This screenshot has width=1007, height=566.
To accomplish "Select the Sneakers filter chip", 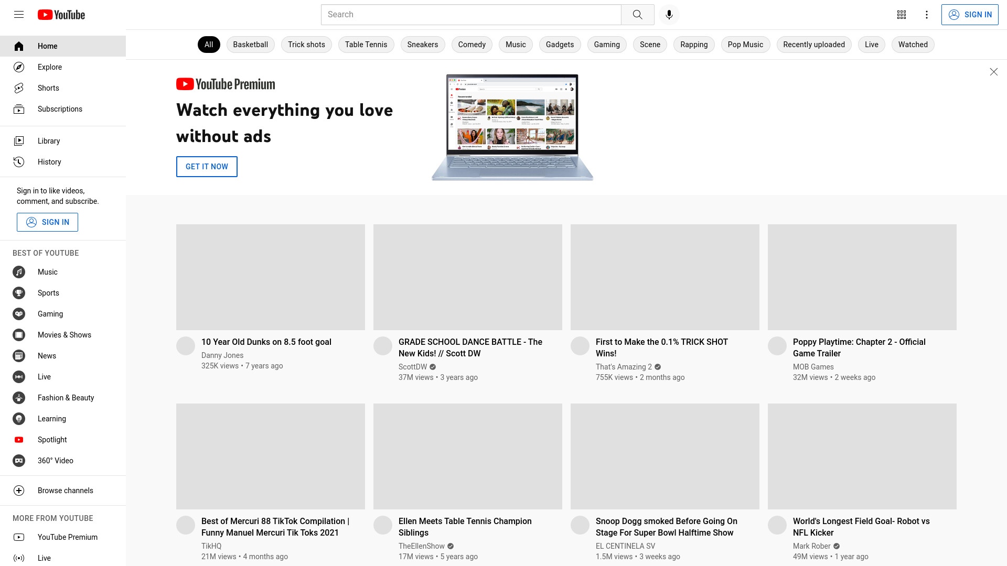I will pyautogui.click(x=423, y=45).
